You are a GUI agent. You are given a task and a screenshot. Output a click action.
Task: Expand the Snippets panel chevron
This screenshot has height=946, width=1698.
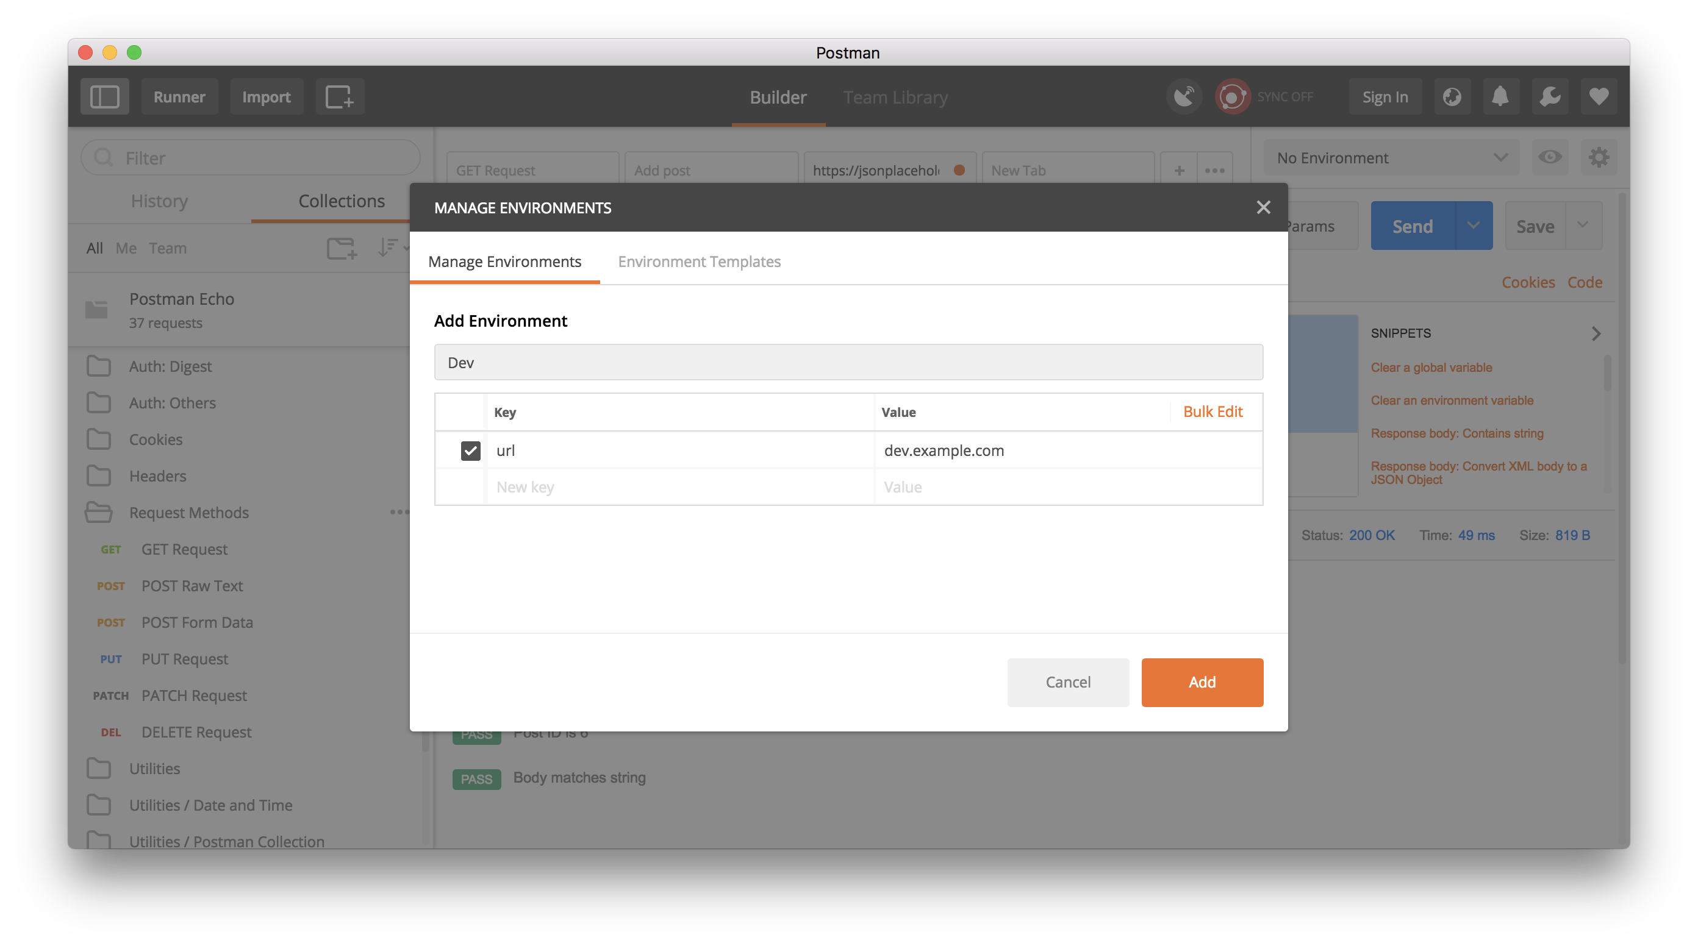click(1596, 333)
